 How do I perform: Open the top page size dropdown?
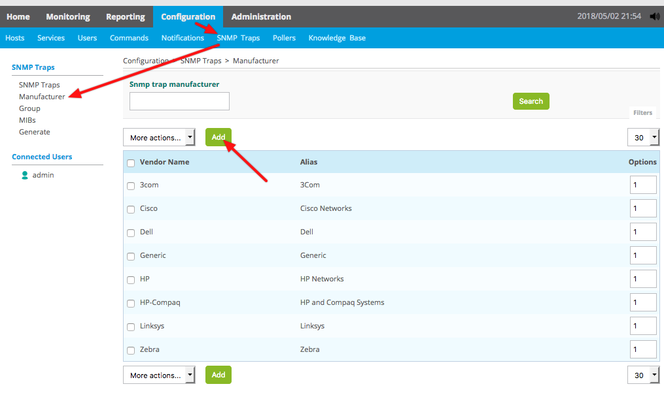tap(643, 138)
